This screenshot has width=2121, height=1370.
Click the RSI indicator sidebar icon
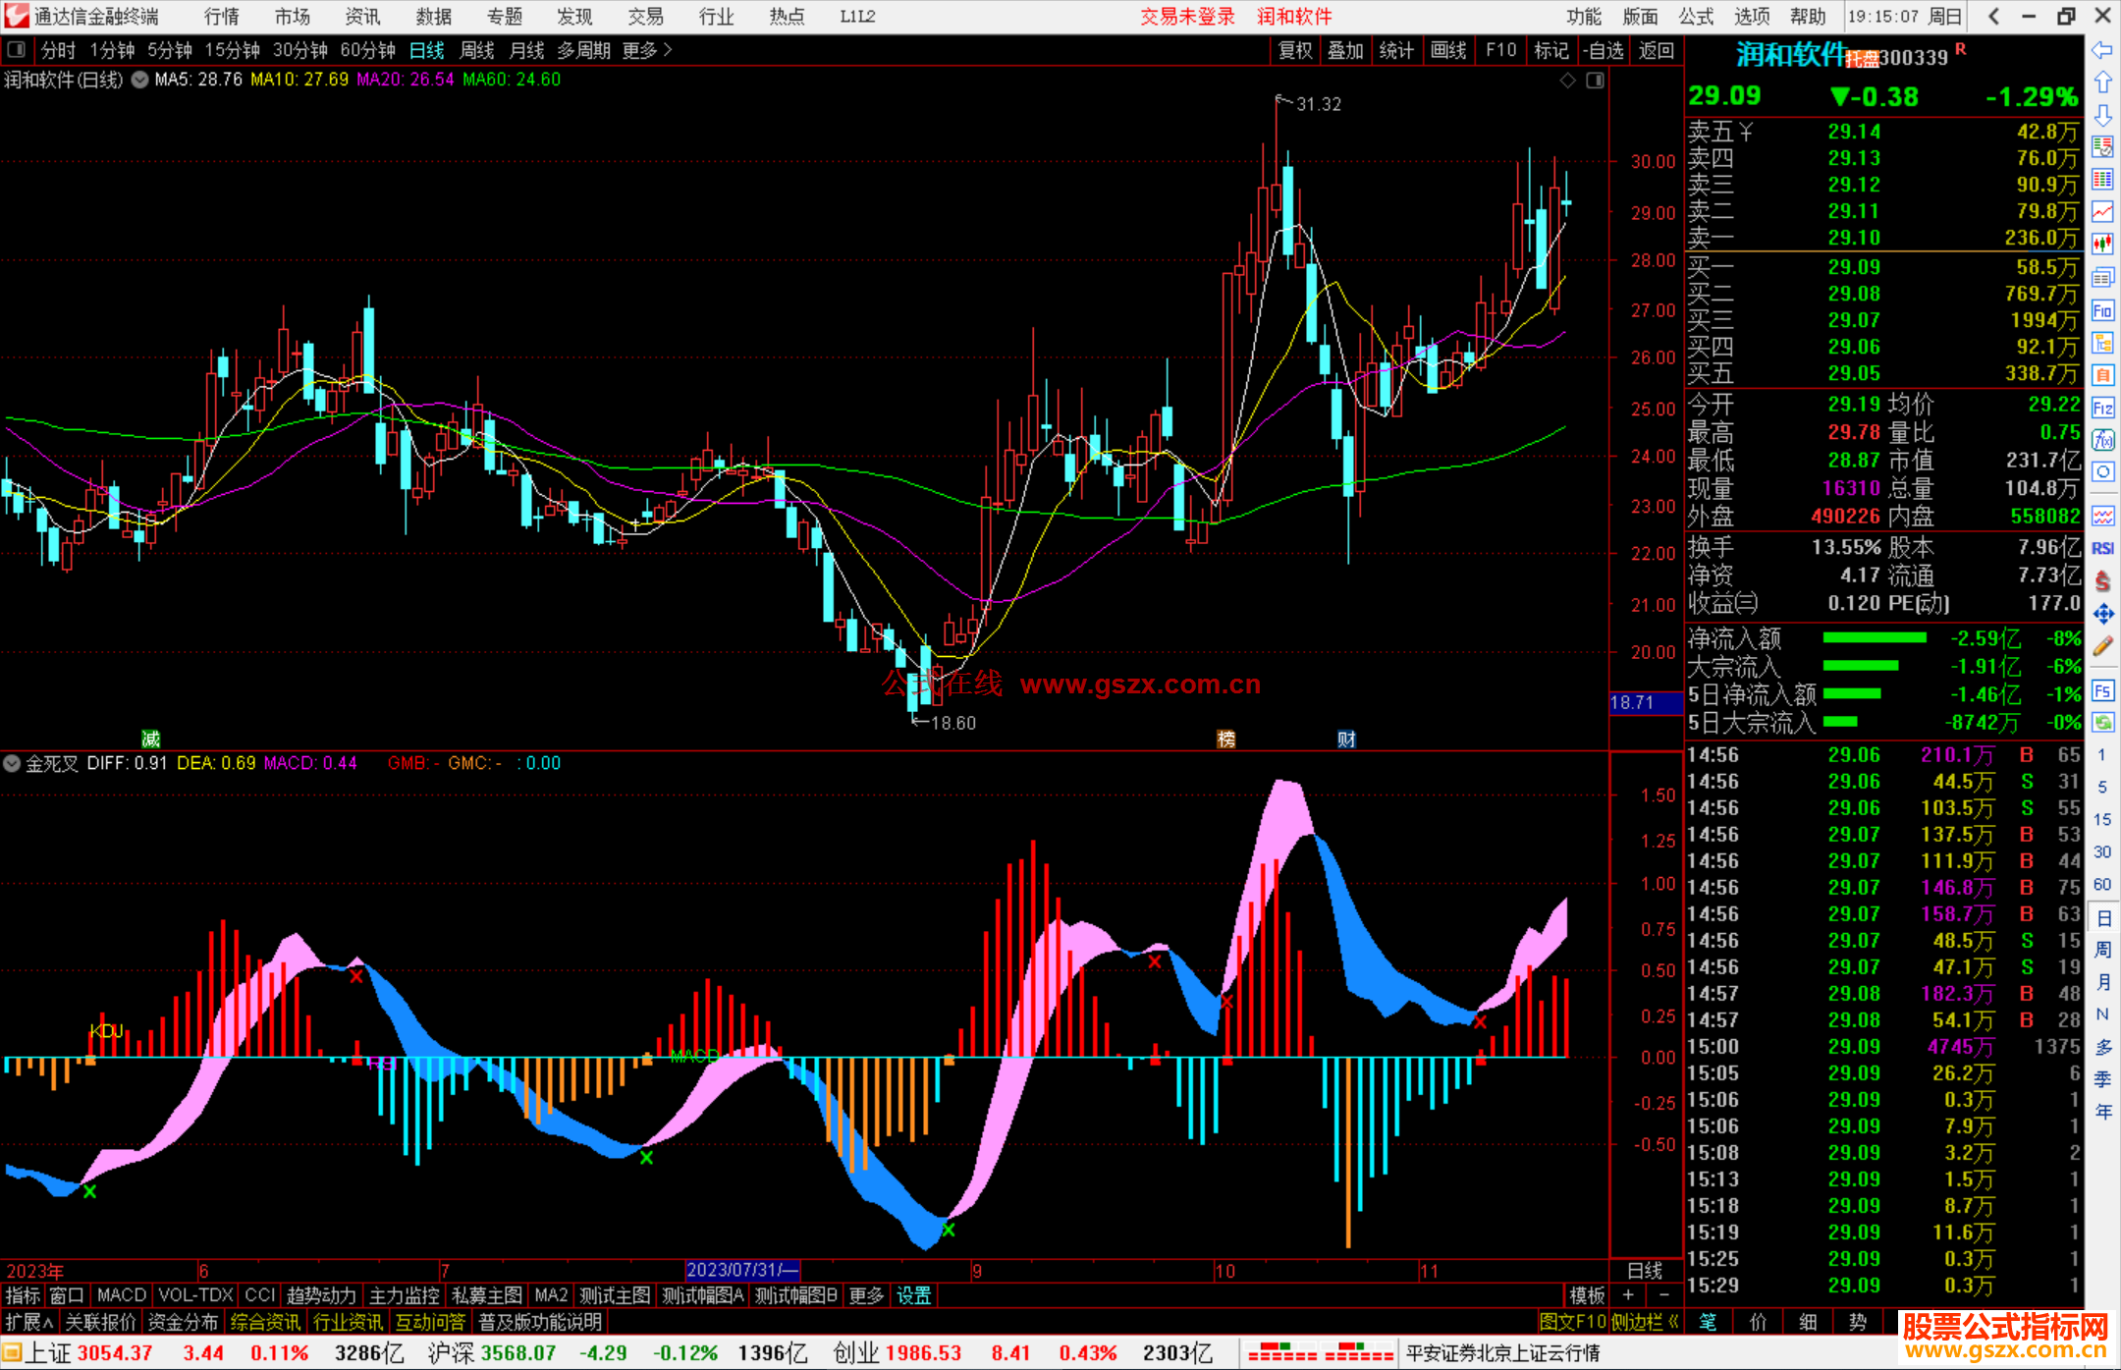click(2102, 548)
